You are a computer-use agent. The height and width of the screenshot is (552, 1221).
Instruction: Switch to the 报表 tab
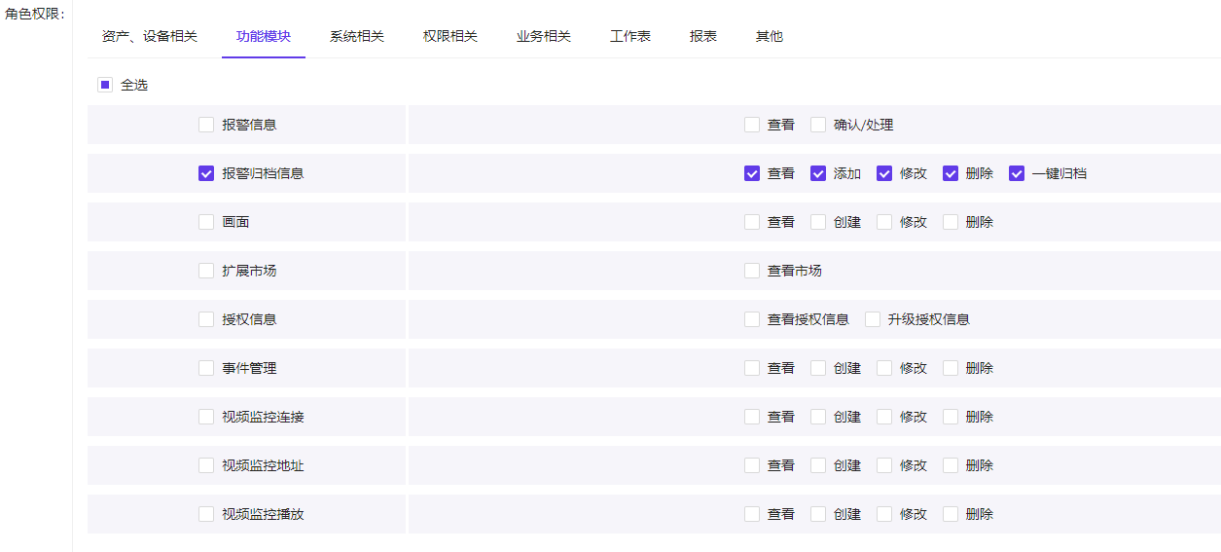click(x=703, y=36)
